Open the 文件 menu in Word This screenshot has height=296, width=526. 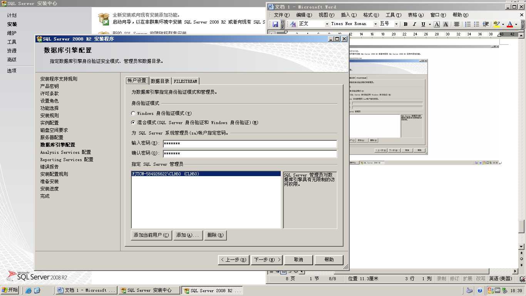tap(281, 15)
